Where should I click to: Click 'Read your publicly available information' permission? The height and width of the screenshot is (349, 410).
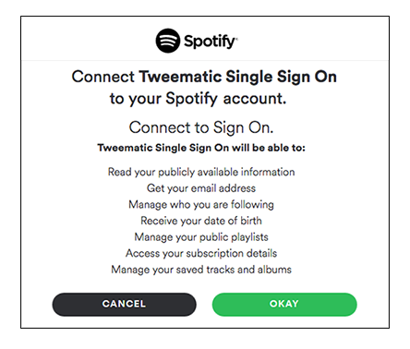(x=201, y=172)
